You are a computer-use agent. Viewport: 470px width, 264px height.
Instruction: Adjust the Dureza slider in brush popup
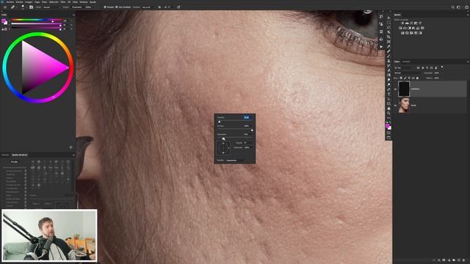point(235,130)
